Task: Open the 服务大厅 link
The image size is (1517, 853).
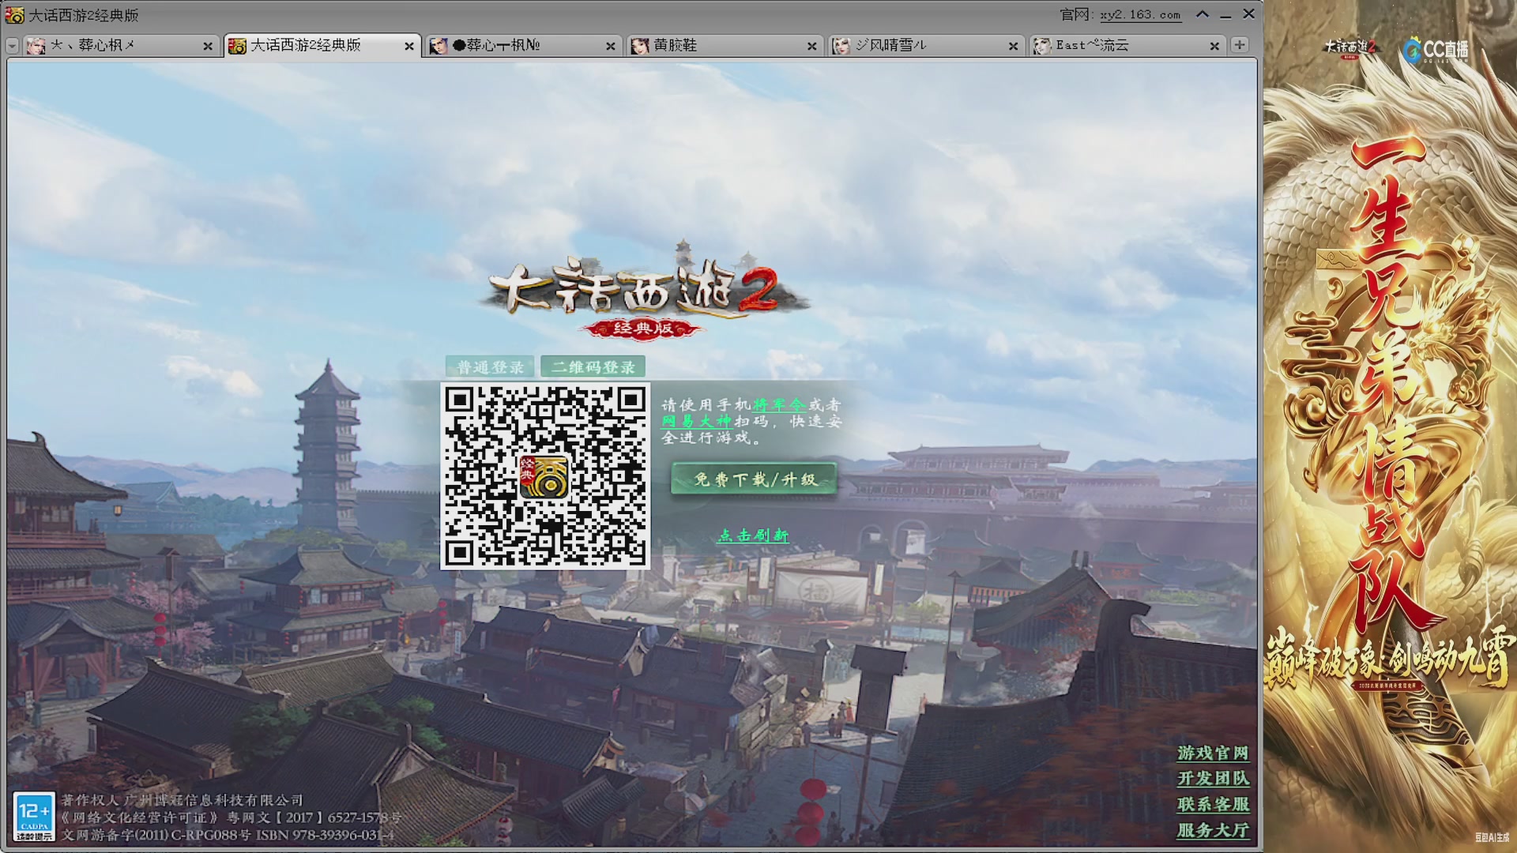Action: [1213, 831]
